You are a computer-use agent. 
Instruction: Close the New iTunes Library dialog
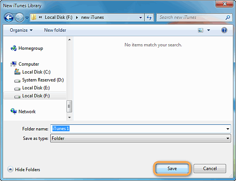(x=224, y=4)
